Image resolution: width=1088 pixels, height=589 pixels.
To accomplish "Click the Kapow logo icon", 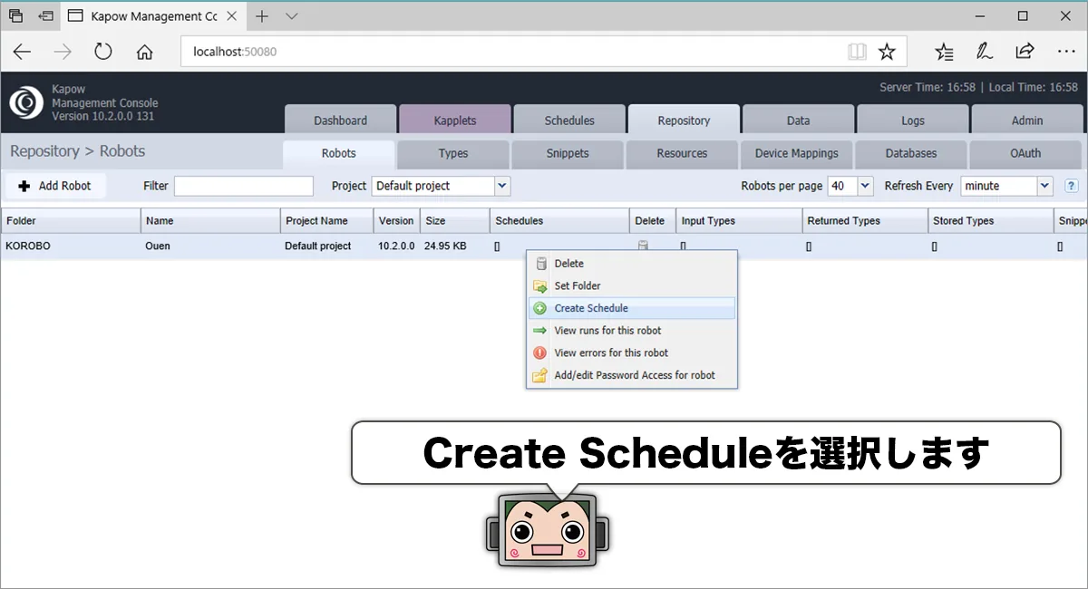I will pyautogui.click(x=26, y=102).
